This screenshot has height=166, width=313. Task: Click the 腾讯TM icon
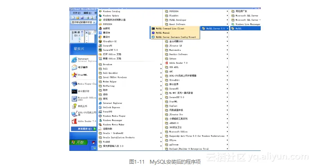point(100,33)
